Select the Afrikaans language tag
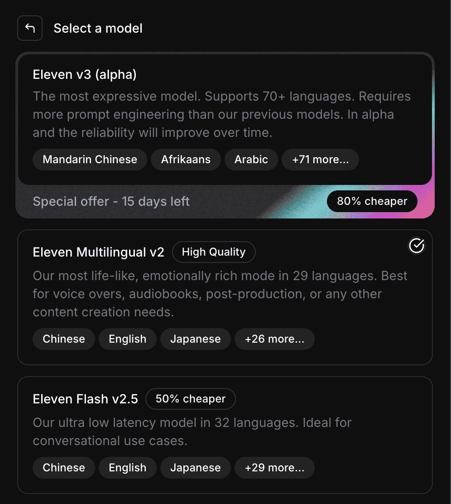Screen dimensions: 451x504 click(186, 159)
